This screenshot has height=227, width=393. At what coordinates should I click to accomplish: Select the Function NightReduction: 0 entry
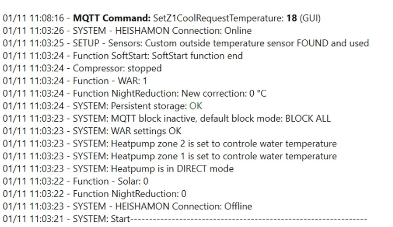coord(94,194)
